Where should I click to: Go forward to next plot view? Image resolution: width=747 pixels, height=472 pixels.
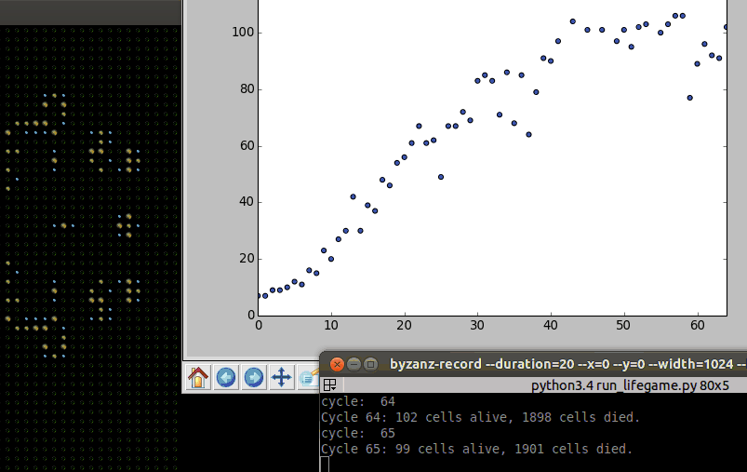(253, 378)
